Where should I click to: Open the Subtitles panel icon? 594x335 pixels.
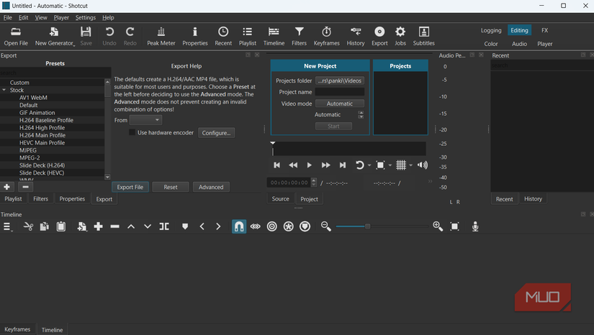(423, 36)
